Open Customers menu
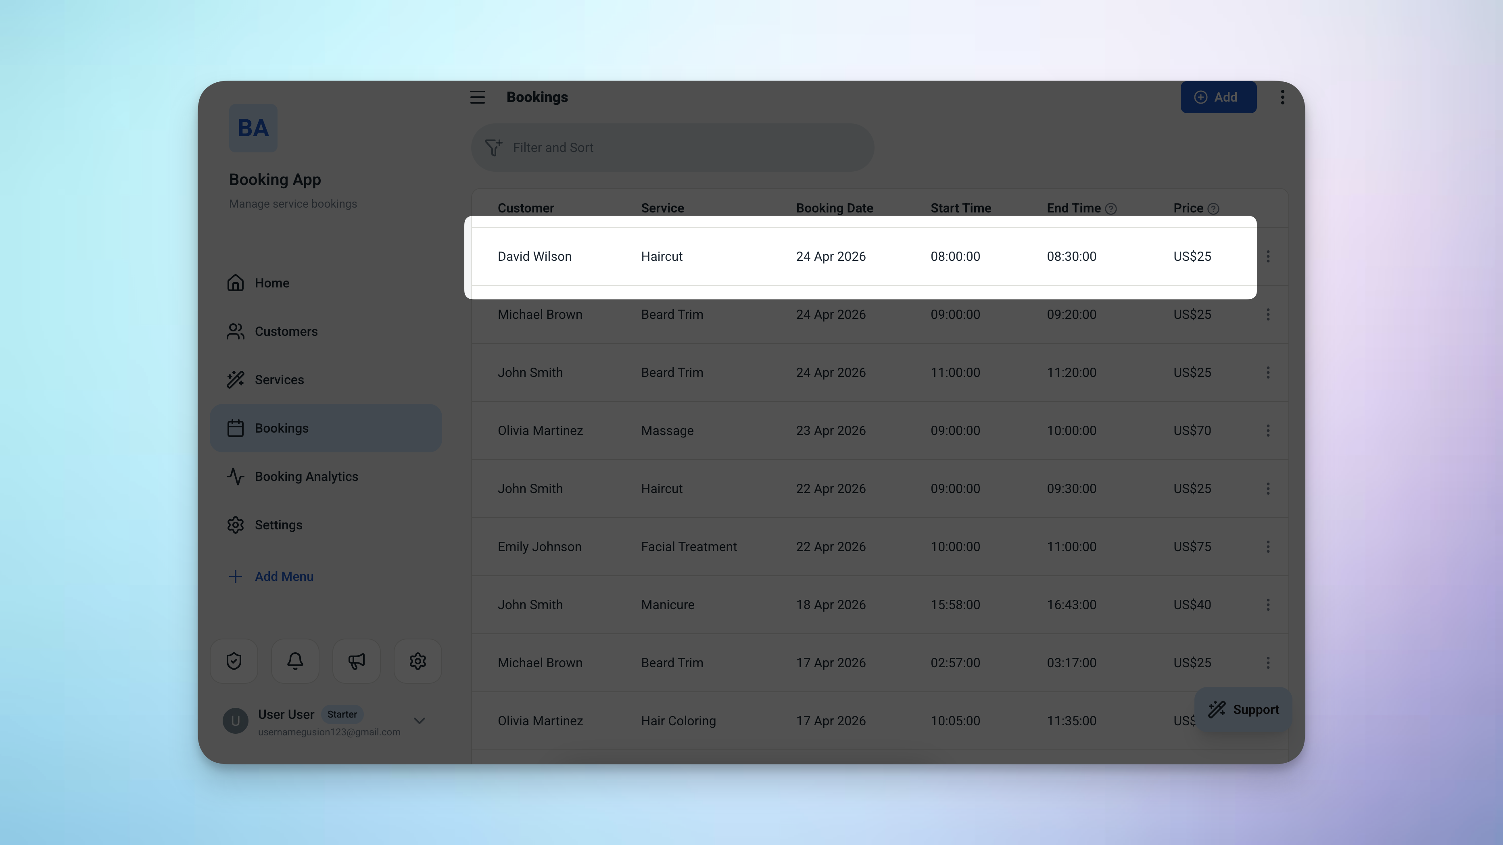Viewport: 1503px width, 845px height. point(326,332)
